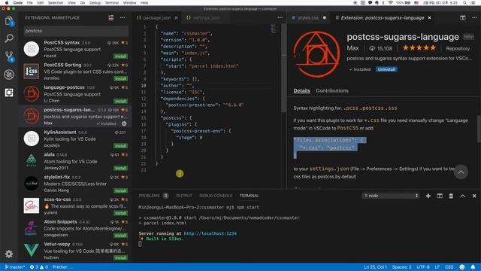
Task: Select terminal instance dropdown '1: node'
Action: click(x=391, y=196)
